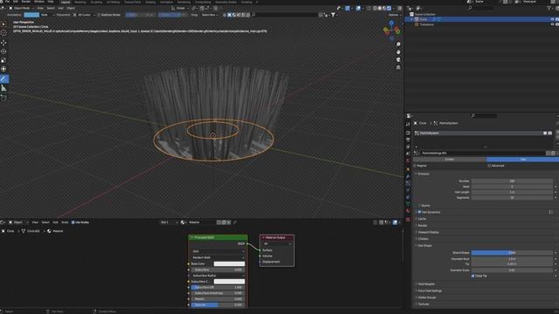
Task: Select the Transform tool in viewport toolbar
Action: coord(3,69)
